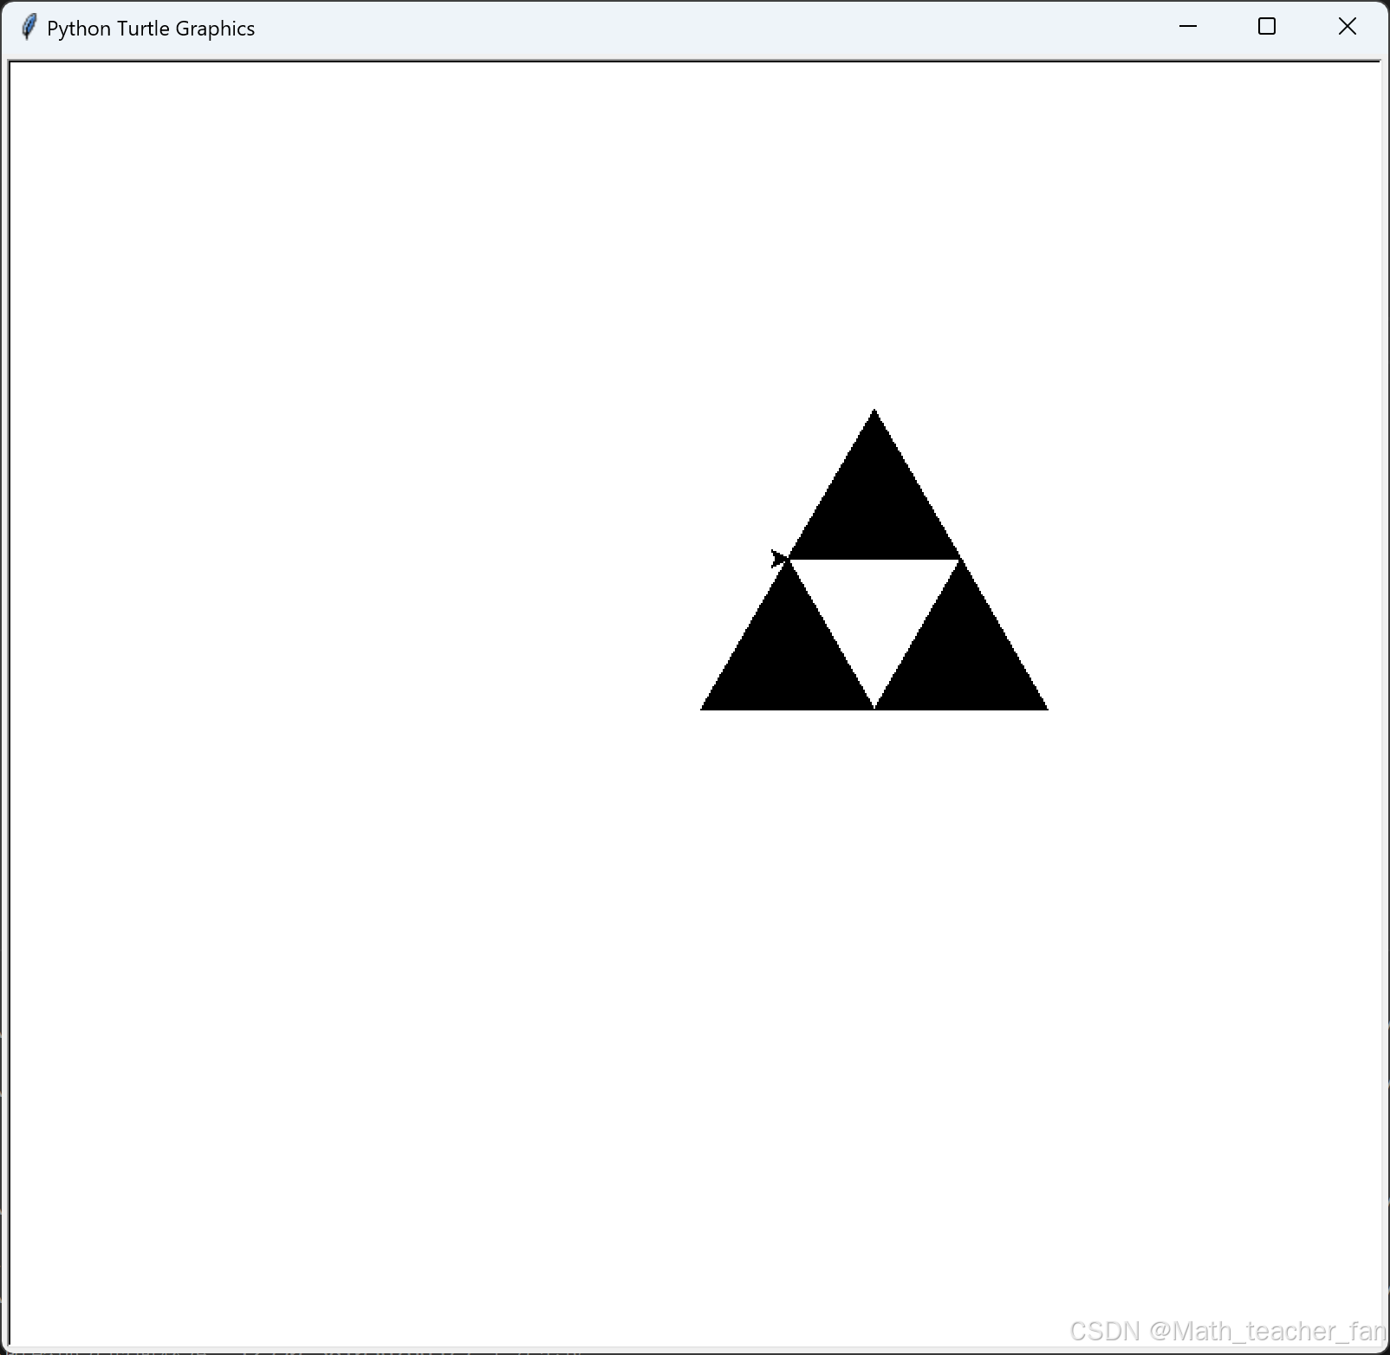Click the canvas area above the triangle apex

pyautogui.click(x=874, y=260)
